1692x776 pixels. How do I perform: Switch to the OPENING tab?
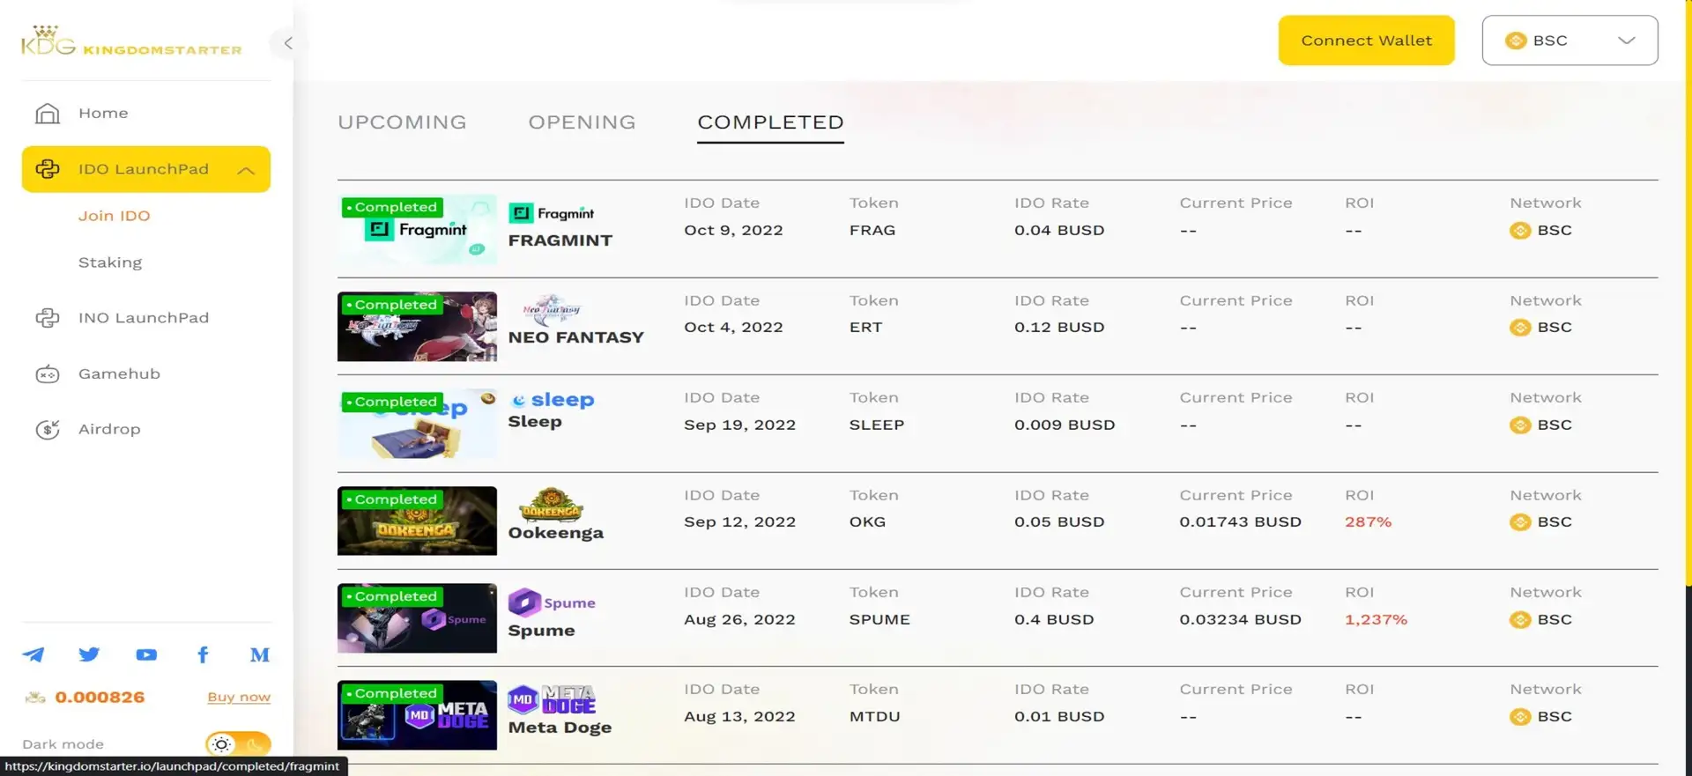(582, 122)
